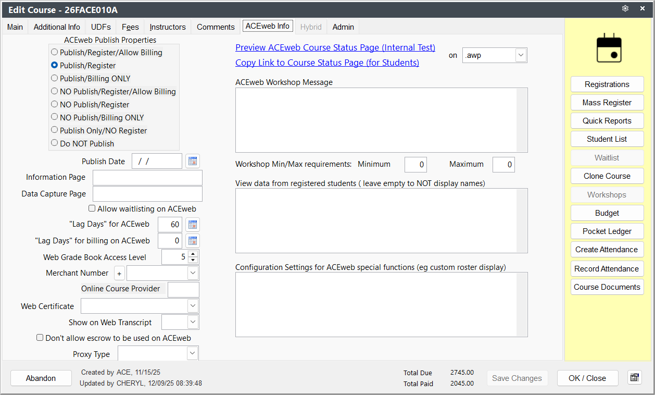Click the Lag Days for ACEweb value field
The height and width of the screenshot is (395, 655).
170,225
